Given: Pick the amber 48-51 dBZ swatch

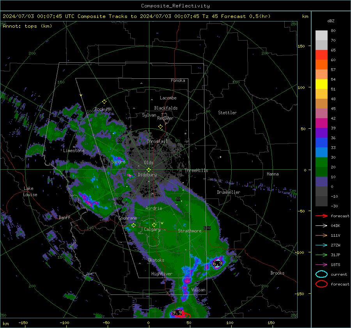Looking at the screenshot, I should pyautogui.click(x=321, y=94).
